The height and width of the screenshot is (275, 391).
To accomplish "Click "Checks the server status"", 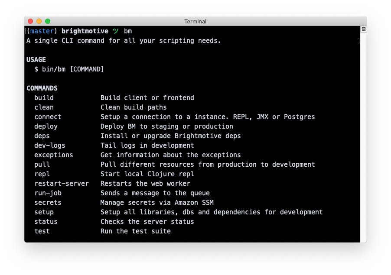I will coord(147,222).
